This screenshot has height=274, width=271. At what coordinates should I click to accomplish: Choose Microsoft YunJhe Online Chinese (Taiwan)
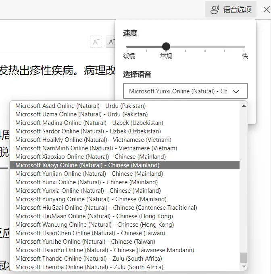[125, 242]
